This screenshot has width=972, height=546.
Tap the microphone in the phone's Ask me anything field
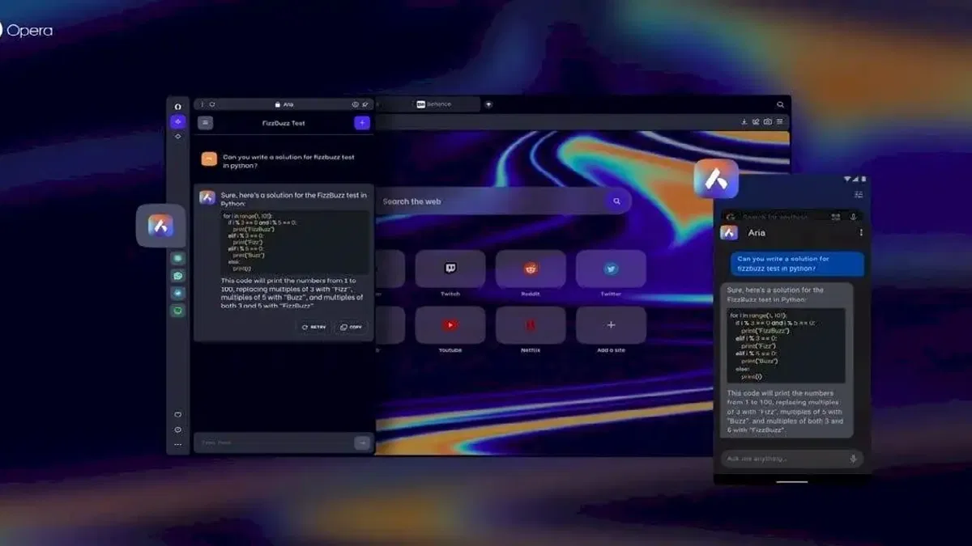853,459
